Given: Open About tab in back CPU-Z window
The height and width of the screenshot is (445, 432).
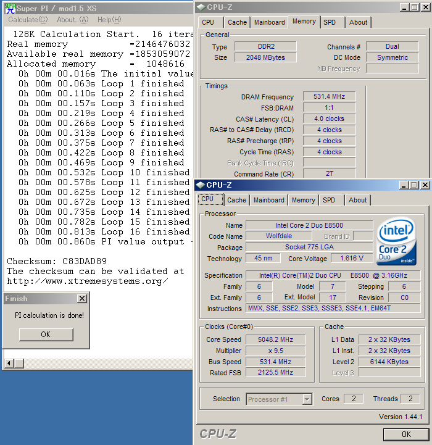Looking at the screenshot, I should coord(358,22).
